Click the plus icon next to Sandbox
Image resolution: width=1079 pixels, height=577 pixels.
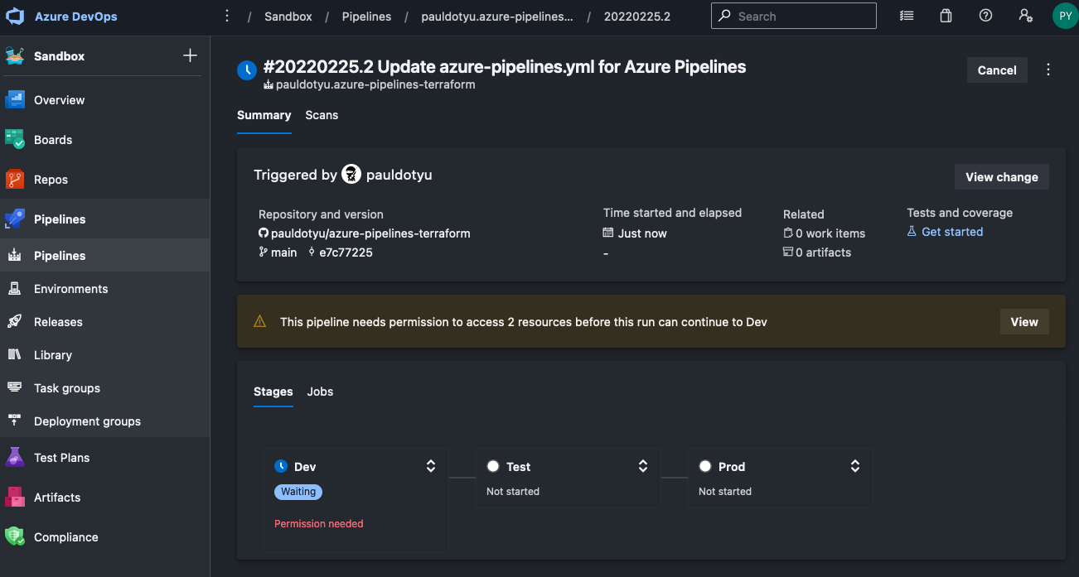pos(190,55)
